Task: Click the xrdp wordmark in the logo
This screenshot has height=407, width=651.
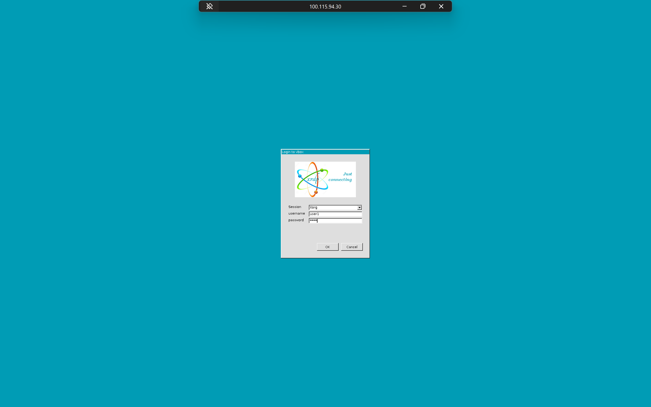Action: tap(312, 179)
